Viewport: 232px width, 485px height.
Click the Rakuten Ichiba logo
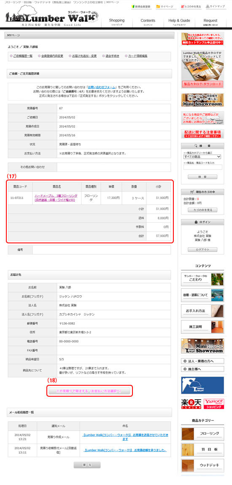click(x=191, y=403)
